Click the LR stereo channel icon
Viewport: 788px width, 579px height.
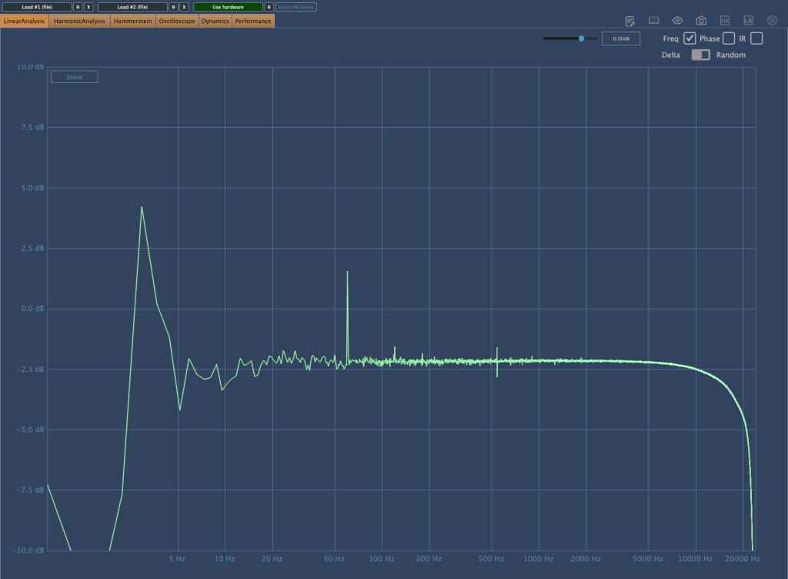coord(748,21)
